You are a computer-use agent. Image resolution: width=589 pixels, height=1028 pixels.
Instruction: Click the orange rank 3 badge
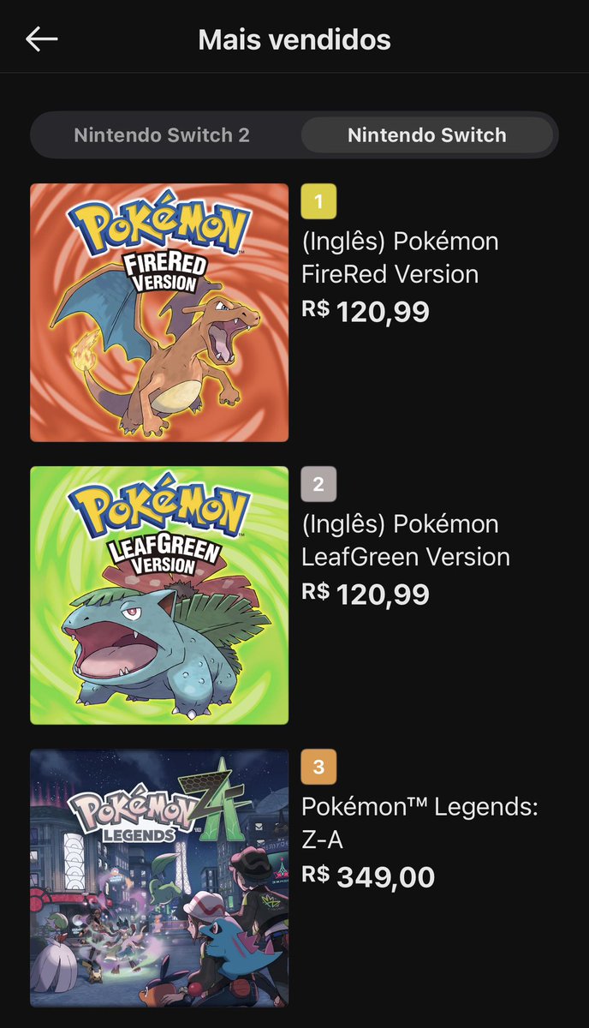tap(318, 767)
